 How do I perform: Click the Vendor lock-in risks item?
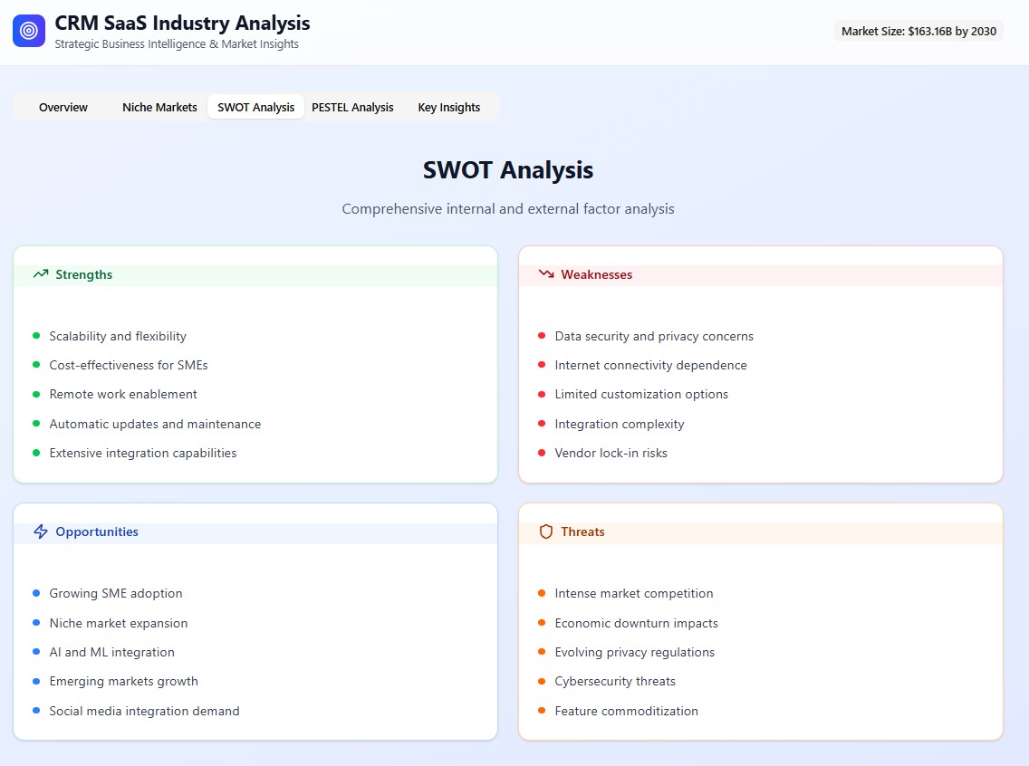tap(611, 453)
